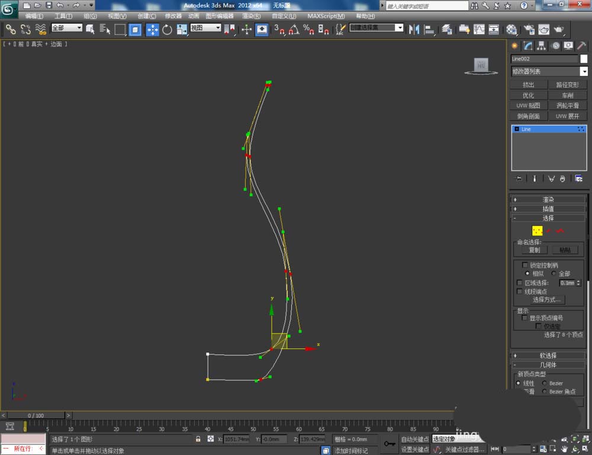
Task: Open the Utilities hammer panel
Action: pyautogui.click(x=582, y=46)
